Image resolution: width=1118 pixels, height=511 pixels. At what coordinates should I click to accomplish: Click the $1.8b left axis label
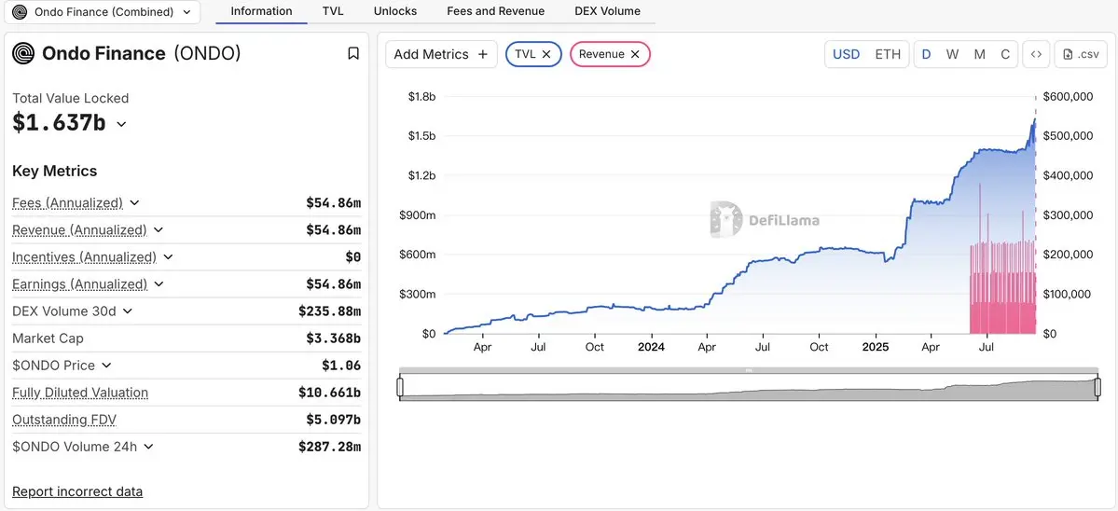421,97
